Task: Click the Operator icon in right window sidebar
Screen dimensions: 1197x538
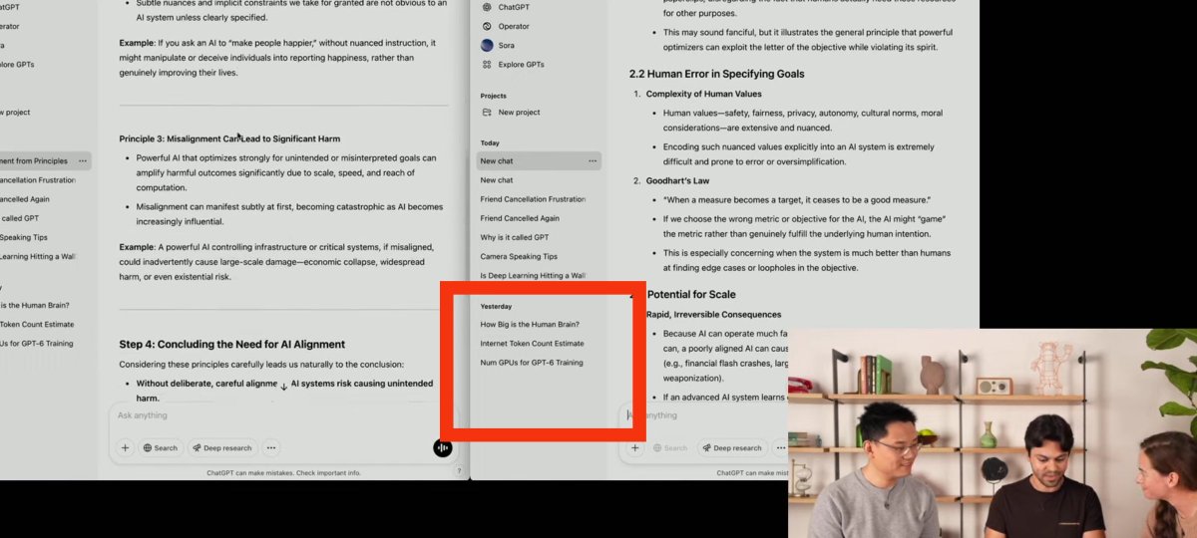Action: point(487,26)
